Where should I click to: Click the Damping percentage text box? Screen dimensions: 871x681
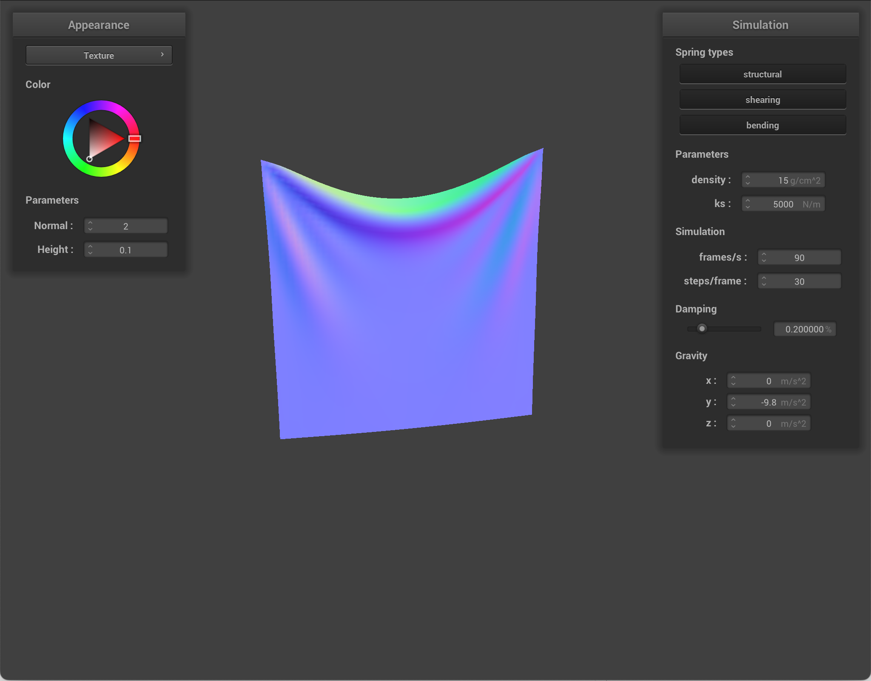pos(805,329)
